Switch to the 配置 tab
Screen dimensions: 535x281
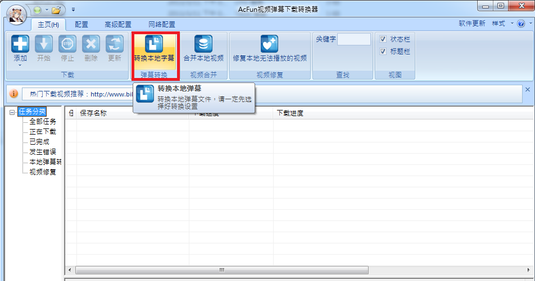coord(81,25)
